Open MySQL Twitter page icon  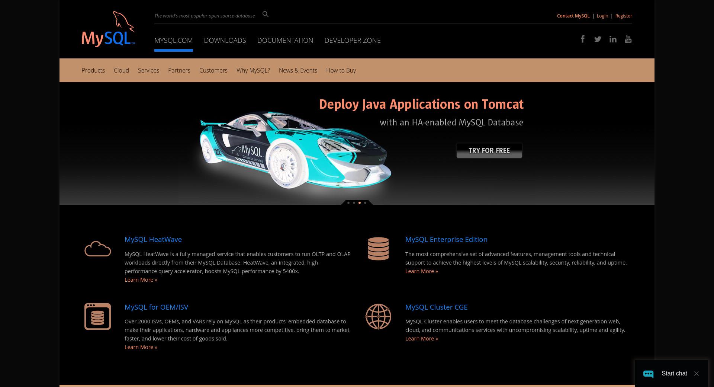(x=598, y=39)
